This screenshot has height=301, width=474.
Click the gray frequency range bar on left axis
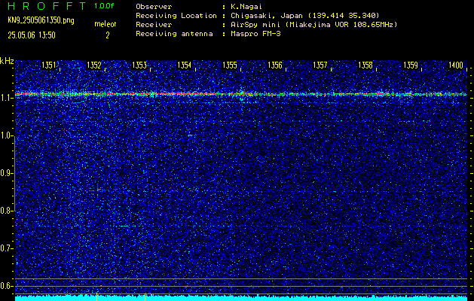14,173
